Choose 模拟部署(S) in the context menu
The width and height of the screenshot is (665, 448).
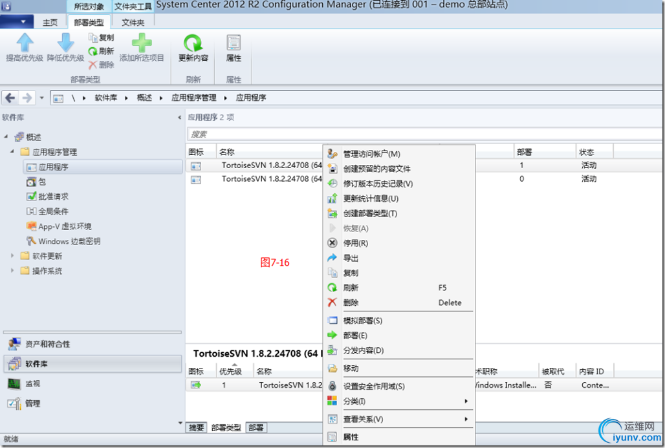398,321
